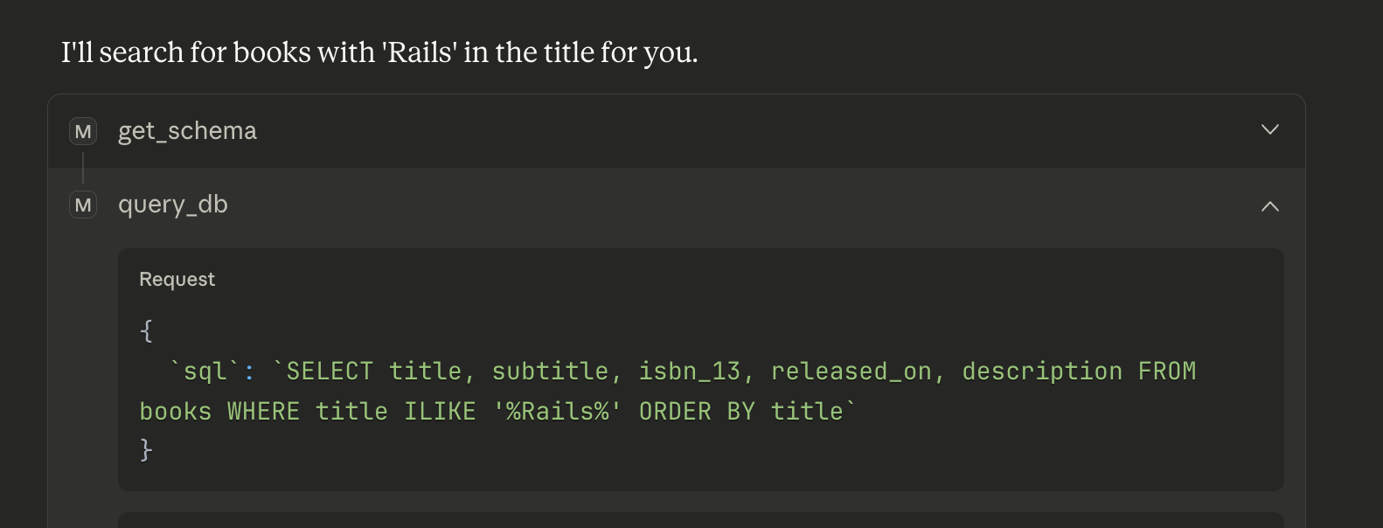
Task: Click the '%Rails%' string in the query
Action: (558, 412)
